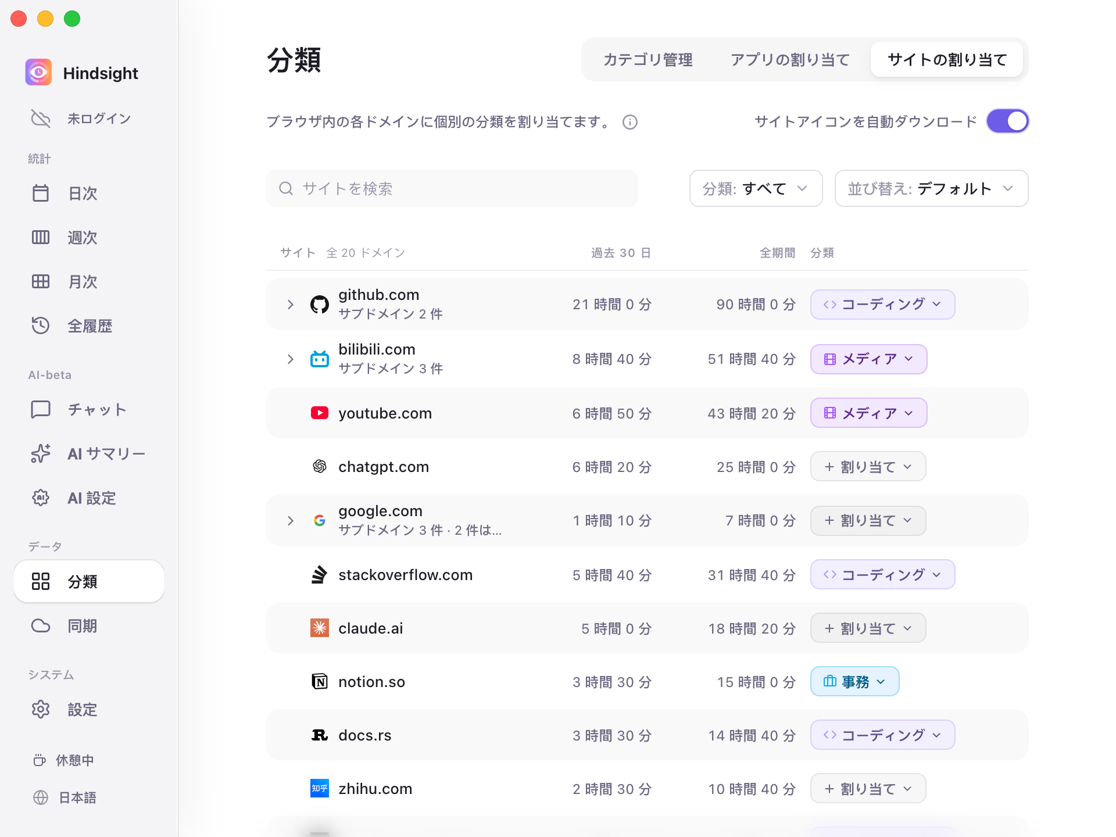Click the youtube.com play favicon
The height and width of the screenshot is (837, 1116).
pos(320,413)
